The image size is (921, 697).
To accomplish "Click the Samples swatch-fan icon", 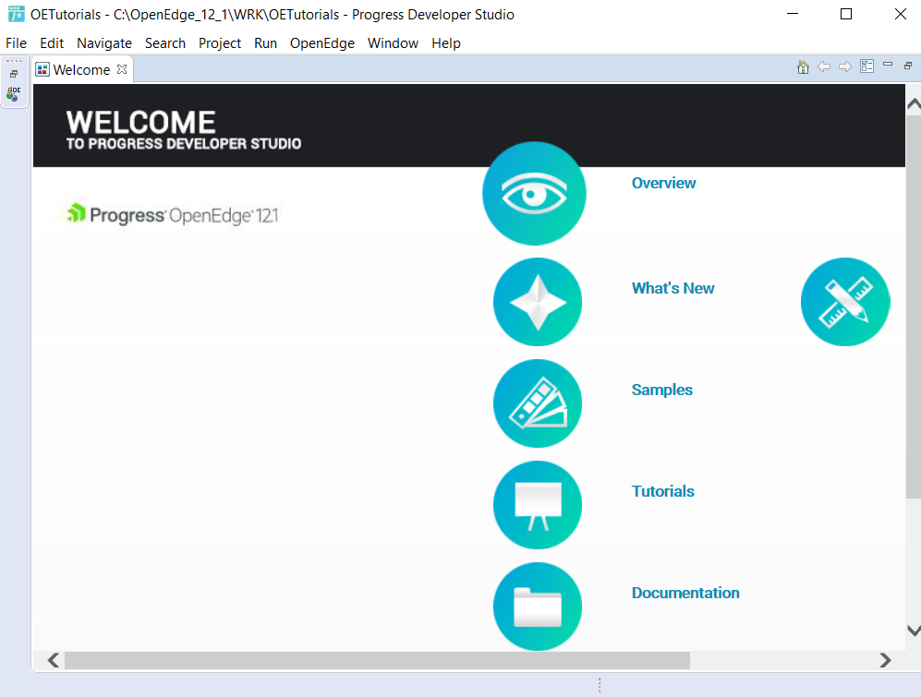I will (538, 403).
